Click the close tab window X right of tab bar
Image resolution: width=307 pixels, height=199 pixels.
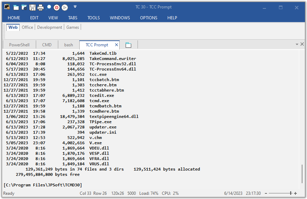click(x=302, y=44)
